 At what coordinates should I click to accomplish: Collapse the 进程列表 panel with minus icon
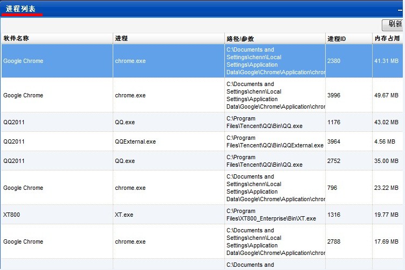[x=400, y=10]
